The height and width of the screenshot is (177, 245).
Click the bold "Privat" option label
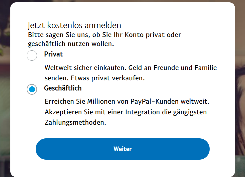coord(53,54)
